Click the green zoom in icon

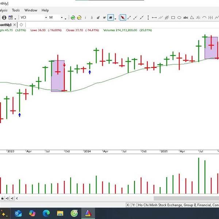click(x=73, y=18)
